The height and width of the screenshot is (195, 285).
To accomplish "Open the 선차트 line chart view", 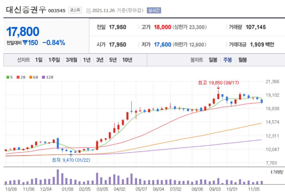I will pyautogui.click(x=23, y=60).
